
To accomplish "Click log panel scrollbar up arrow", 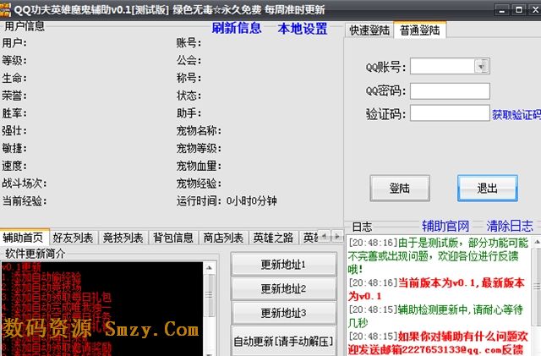I will [x=537, y=242].
